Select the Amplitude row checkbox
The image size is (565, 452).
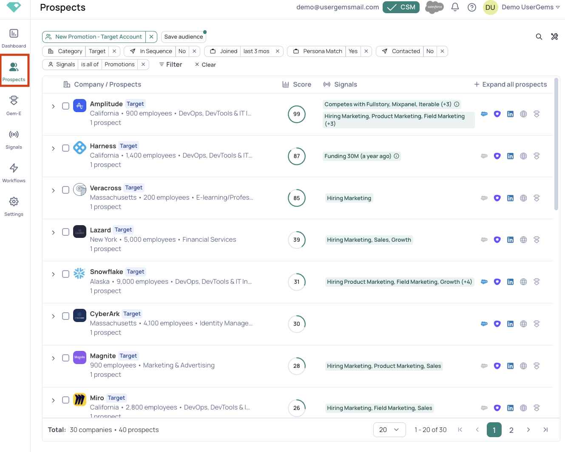click(x=65, y=106)
